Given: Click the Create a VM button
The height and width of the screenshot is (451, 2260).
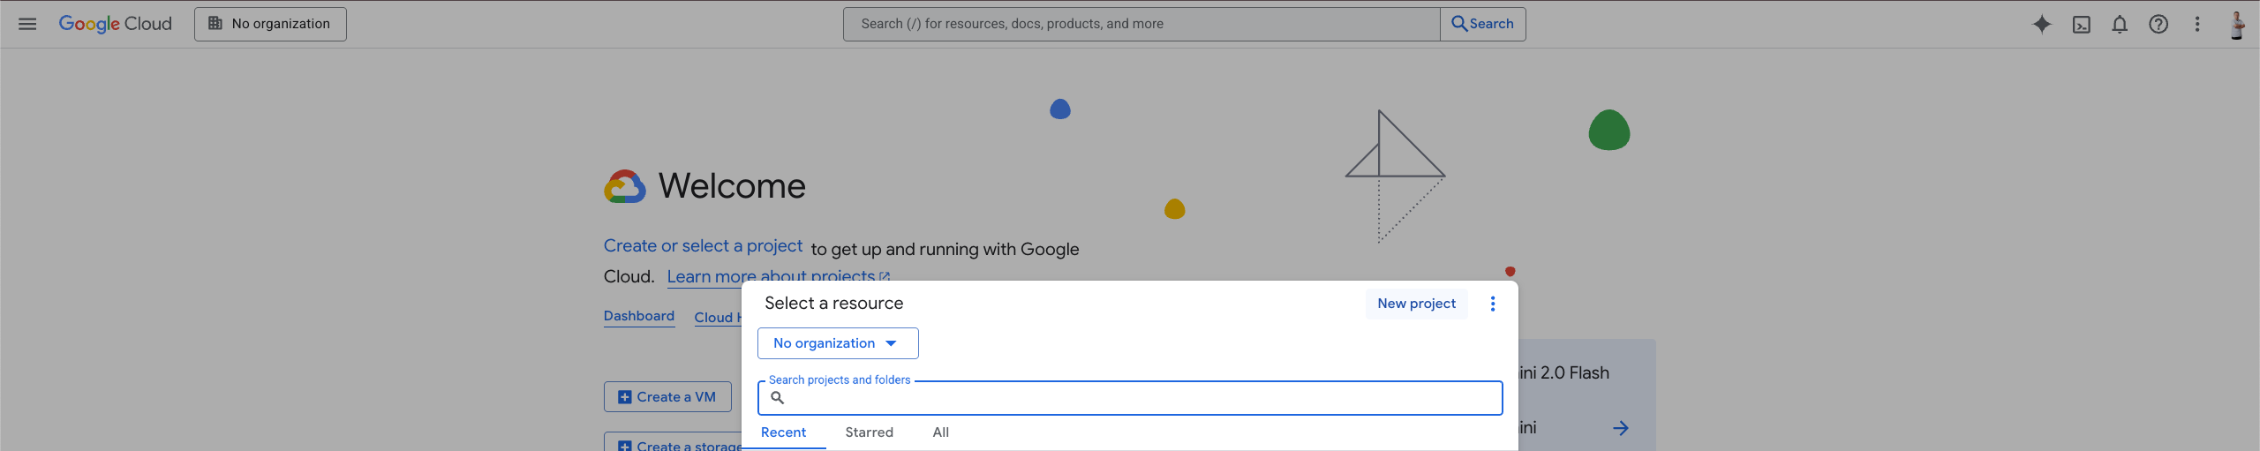Looking at the screenshot, I should coord(667,397).
